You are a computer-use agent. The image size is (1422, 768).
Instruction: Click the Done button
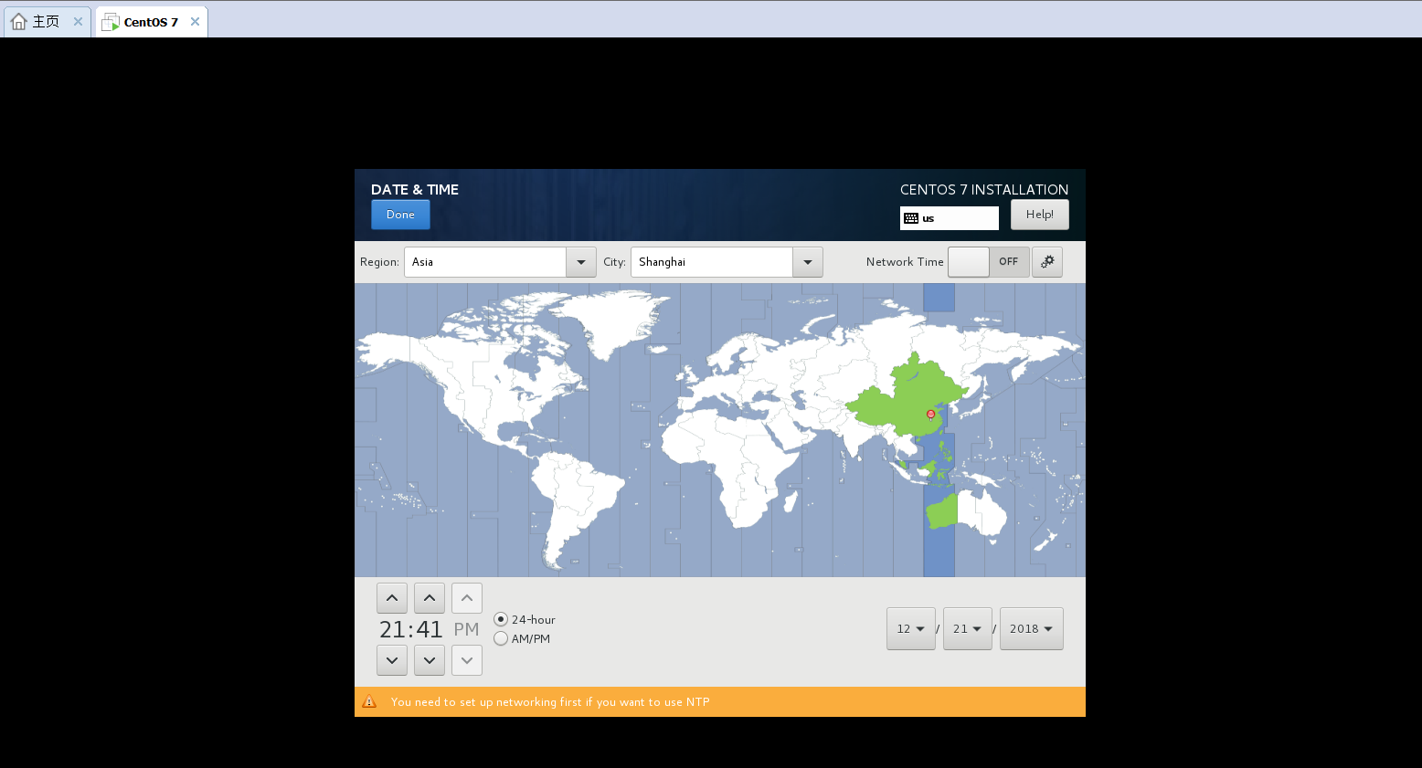(x=400, y=215)
